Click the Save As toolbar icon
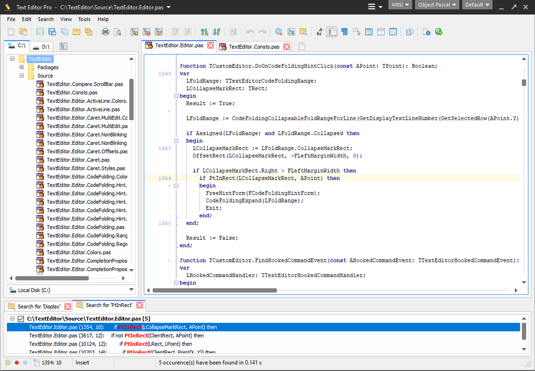 point(52,31)
